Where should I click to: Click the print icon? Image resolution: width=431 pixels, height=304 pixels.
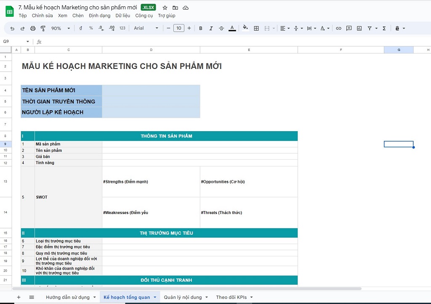pyautogui.click(x=33, y=28)
